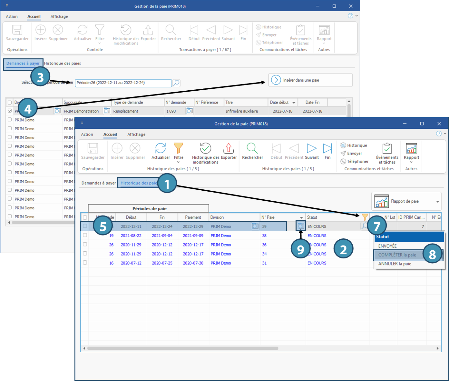Viewport: 449px width, 381px height.
Task: Click the Rechercher magnifier in front ribbon
Action: 252,148
